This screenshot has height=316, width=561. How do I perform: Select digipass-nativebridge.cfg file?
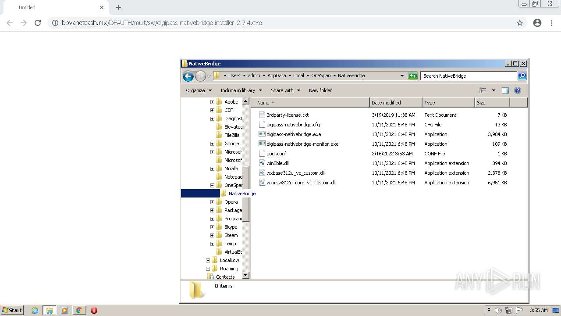tap(293, 125)
